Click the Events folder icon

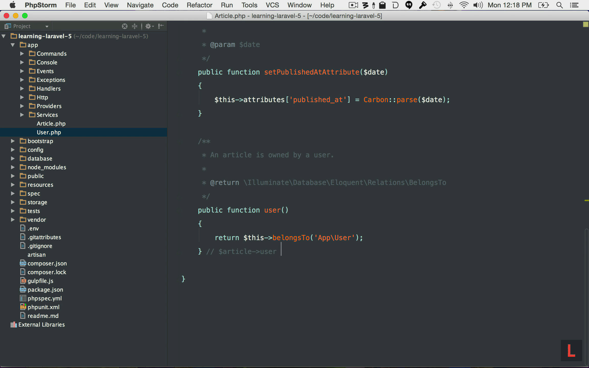(x=32, y=71)
